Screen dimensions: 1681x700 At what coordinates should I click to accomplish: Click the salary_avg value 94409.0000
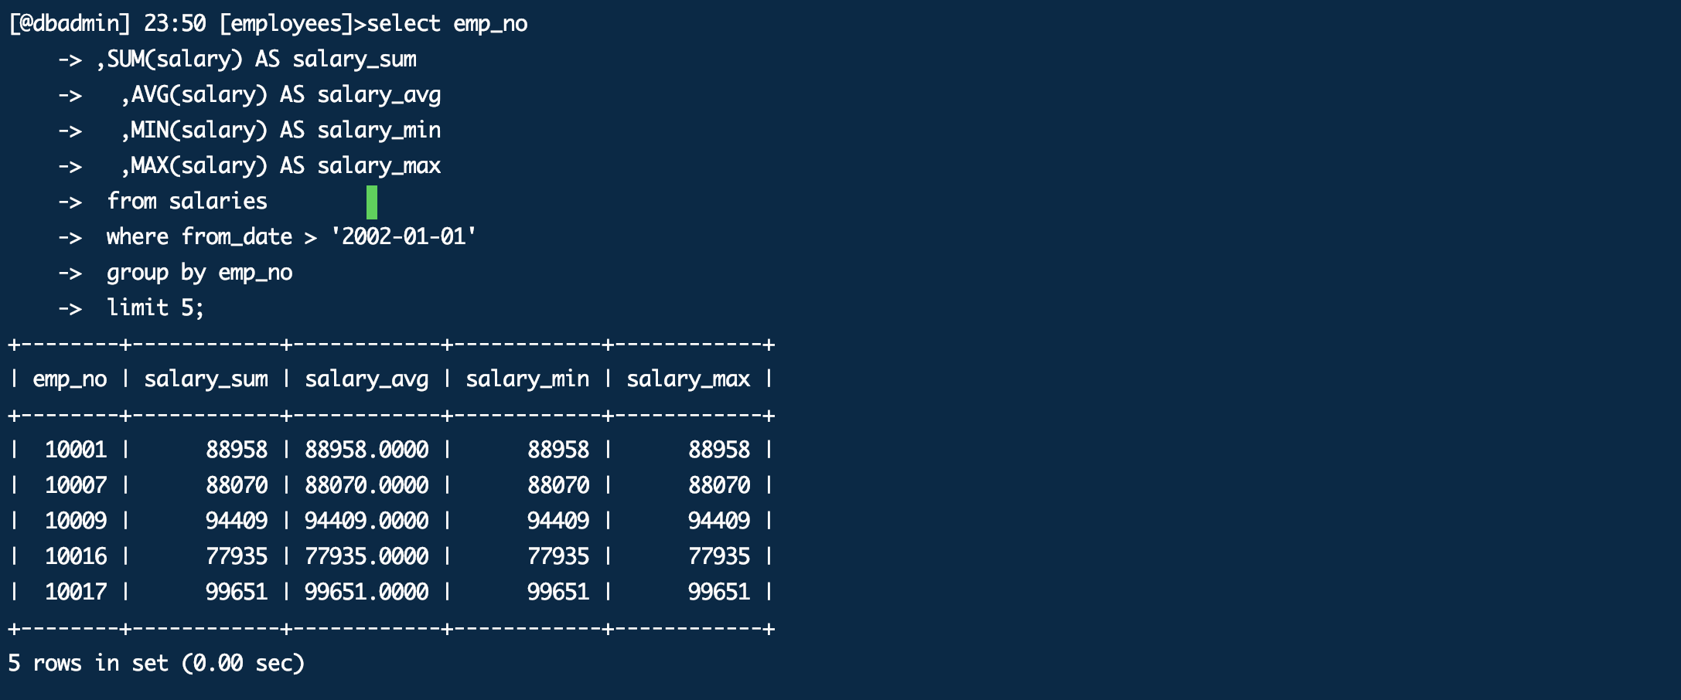click(x=367, y=522)
